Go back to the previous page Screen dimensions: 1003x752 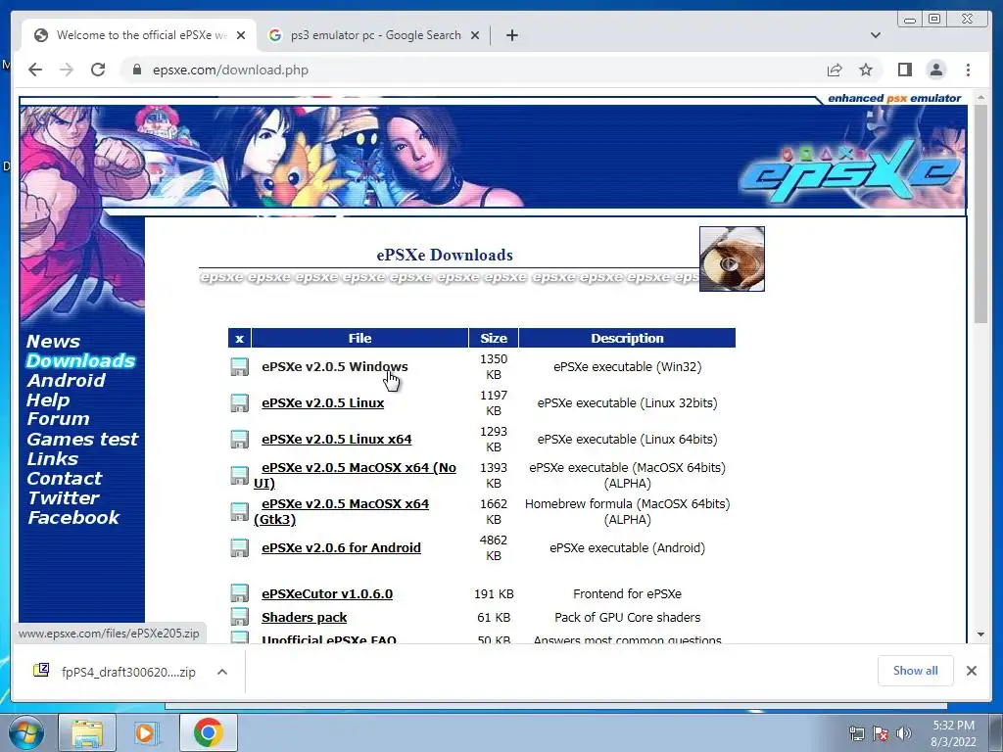tap(35, 70)
